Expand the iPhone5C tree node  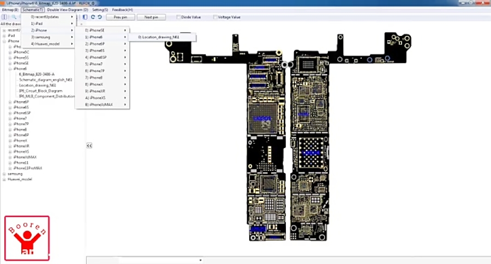coord(10,52)
